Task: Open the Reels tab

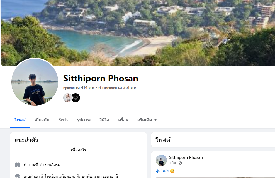Action: point(63,120)
